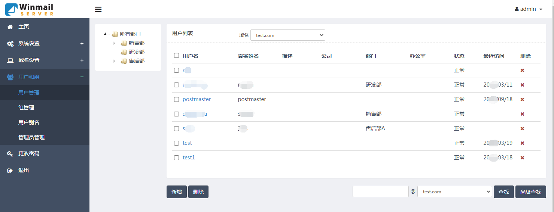Click the 销售部 folder icon in tree
Viewport: 554px width, 212px height.
point(124,43)
